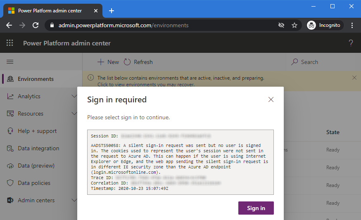Click the Refresh icon in toolbar
361x220 pixels.
[x=127, y=62]
